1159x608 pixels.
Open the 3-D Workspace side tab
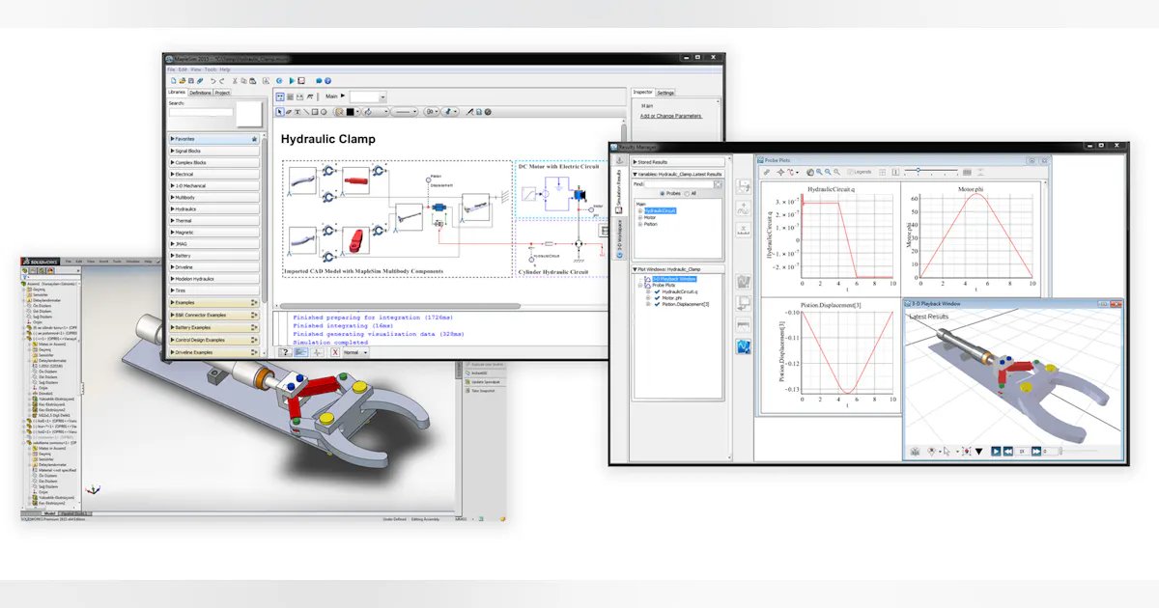click(619, 236)
